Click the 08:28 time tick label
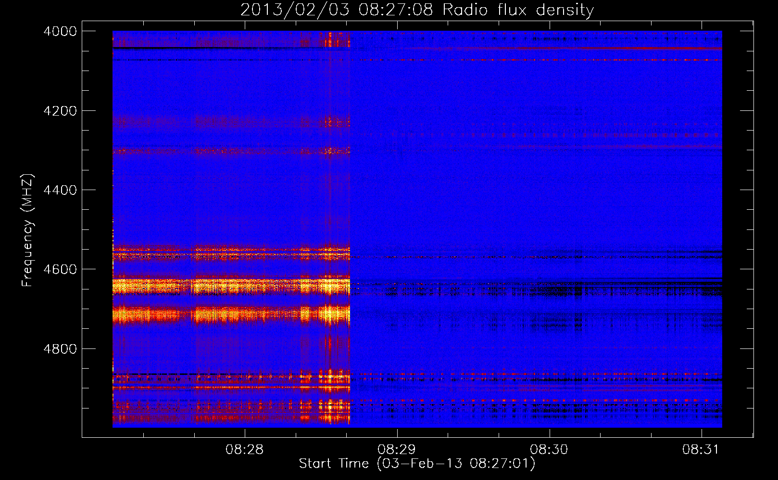Screen dimensions: 778x480 [245, 450]
